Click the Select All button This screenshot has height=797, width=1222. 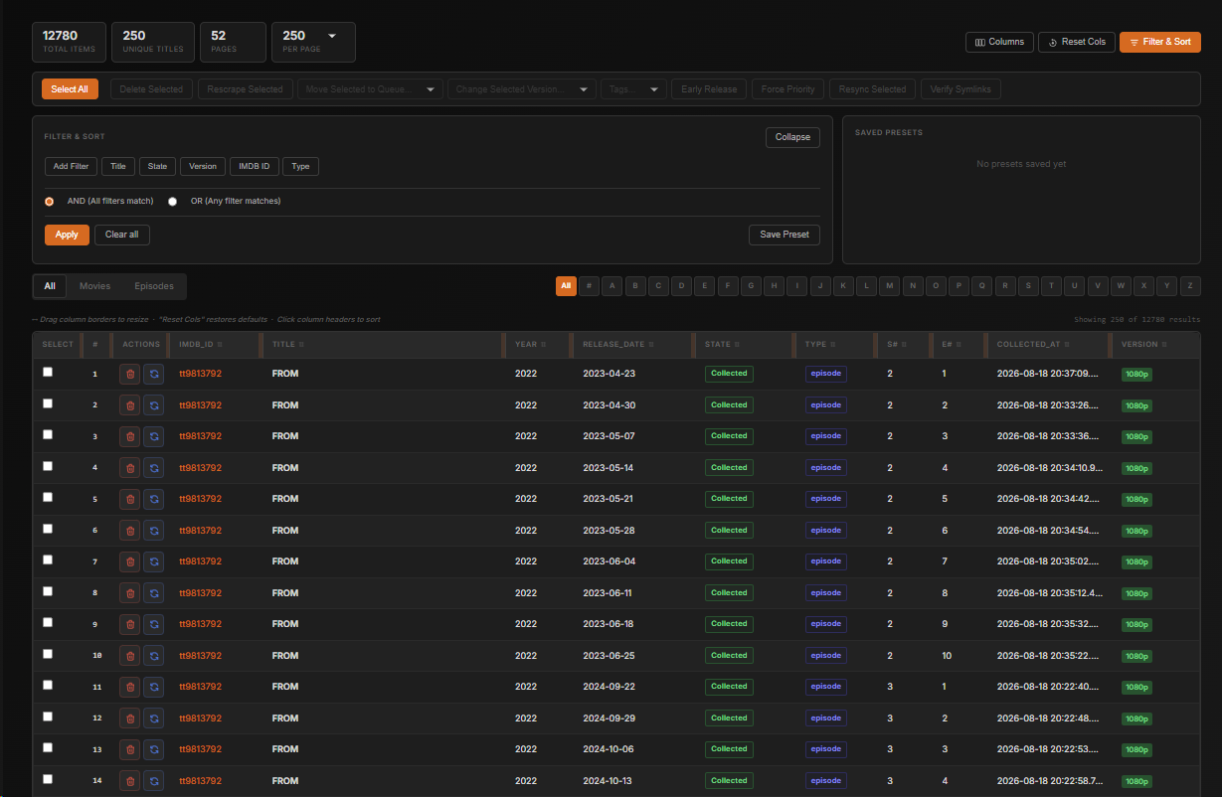click(70, 89)
